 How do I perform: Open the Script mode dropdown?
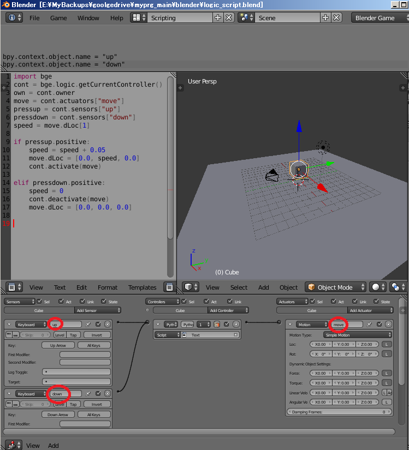168,335
